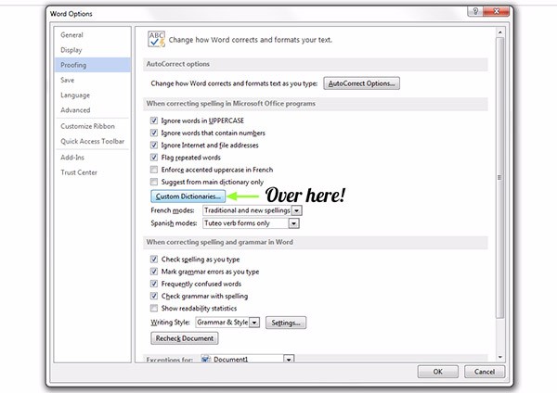The width and height of the screenshot is (557, 393).
Task: Open the Language options category
Action: (x=92, y=95)
